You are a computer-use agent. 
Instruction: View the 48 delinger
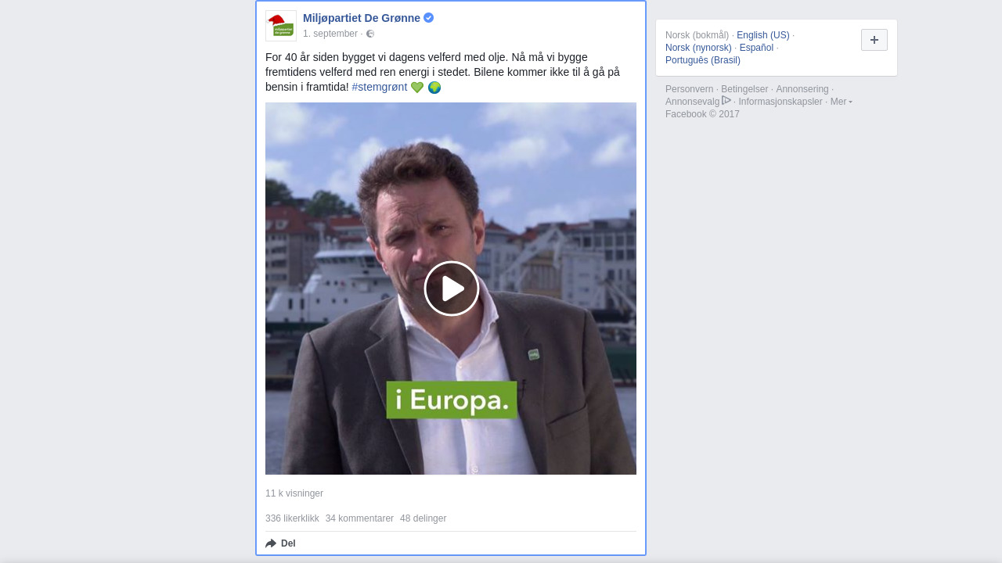pyautogui.click(x=424, y=518)
